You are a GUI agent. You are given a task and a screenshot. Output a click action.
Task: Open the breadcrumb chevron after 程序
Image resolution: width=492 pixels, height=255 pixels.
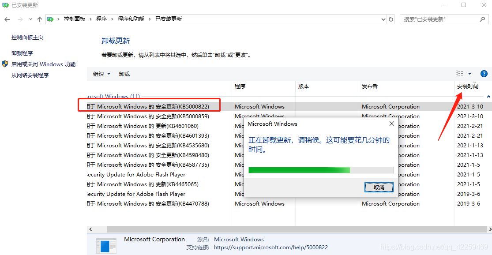(112, 19)
